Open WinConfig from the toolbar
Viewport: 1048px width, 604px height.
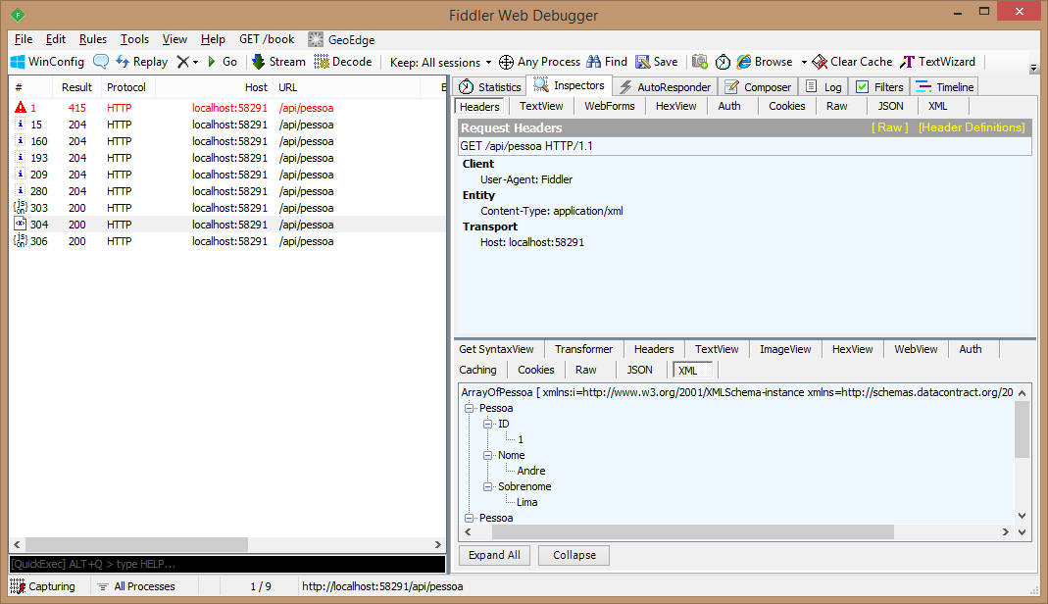pos(47,62)
